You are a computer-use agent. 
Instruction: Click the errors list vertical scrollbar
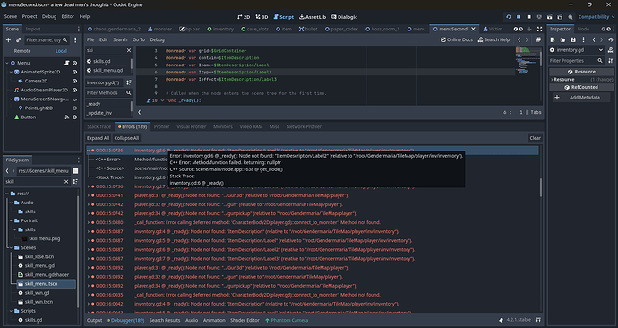[x=540, y=187]
